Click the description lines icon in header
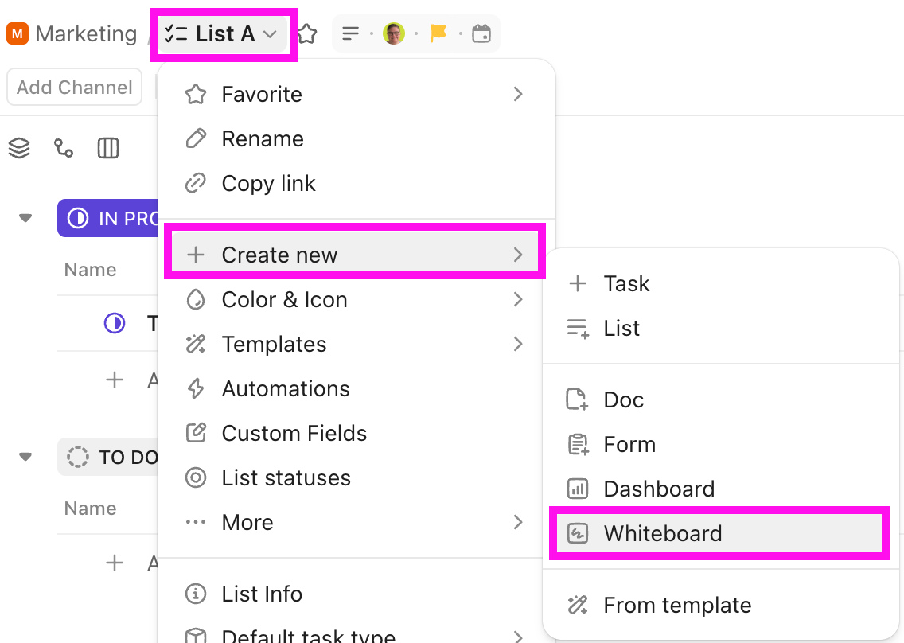Image resolution: width=904 pixels, height=643 pixels. pos(350,34)
